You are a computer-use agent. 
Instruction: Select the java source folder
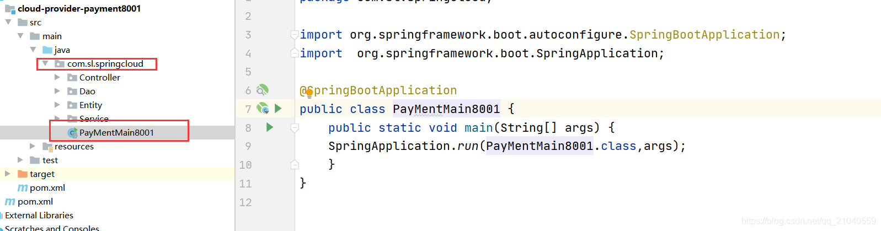point(62,50)
